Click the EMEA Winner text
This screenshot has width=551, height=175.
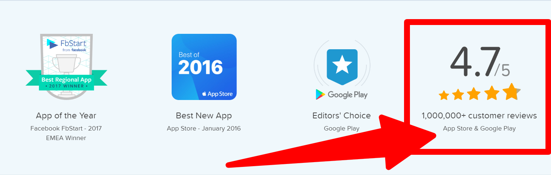(66, 138)
